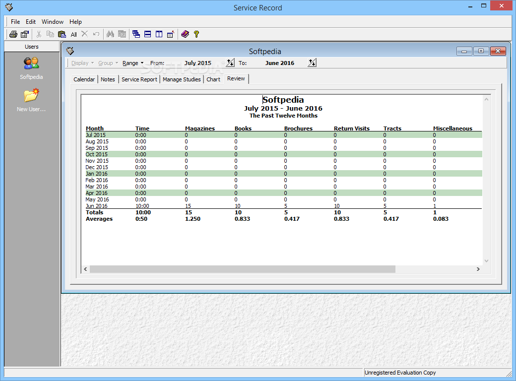This screenshot has height=381, width=516.
Task: Click the Totals row label
Action: coord(94,212)
